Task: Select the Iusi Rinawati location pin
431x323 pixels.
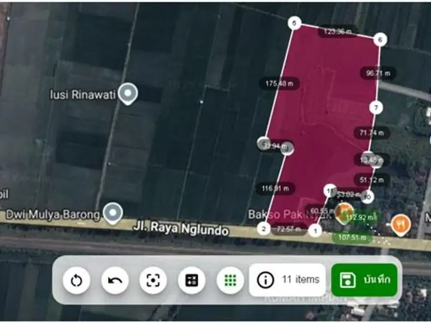Action: (x=128, y=93)
